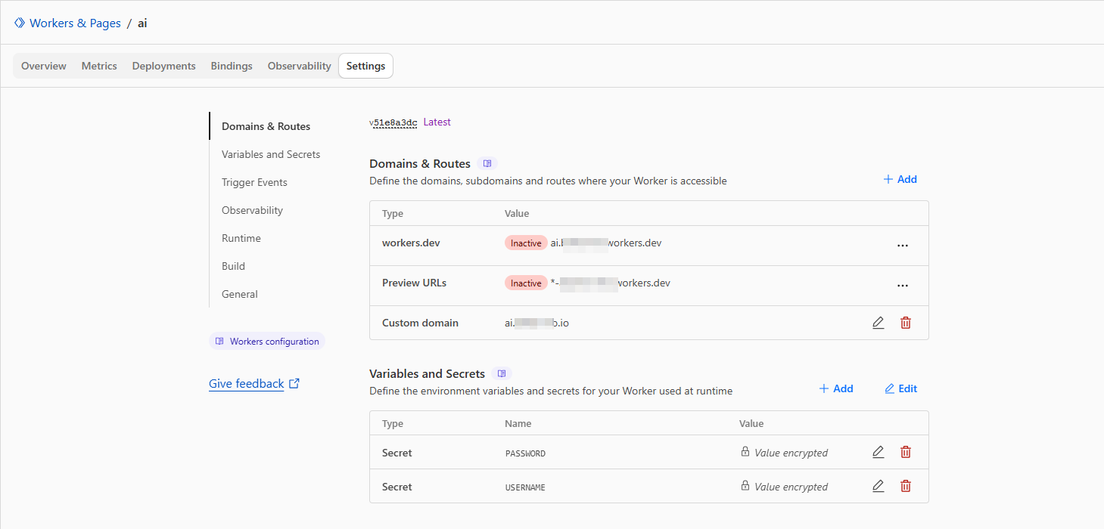Click the Workers & Pages diamond icon

pos(20,23)
